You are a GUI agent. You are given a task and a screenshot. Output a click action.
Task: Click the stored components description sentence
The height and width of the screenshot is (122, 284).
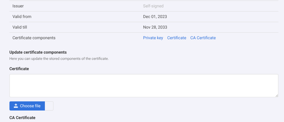[x=59, y=59]
